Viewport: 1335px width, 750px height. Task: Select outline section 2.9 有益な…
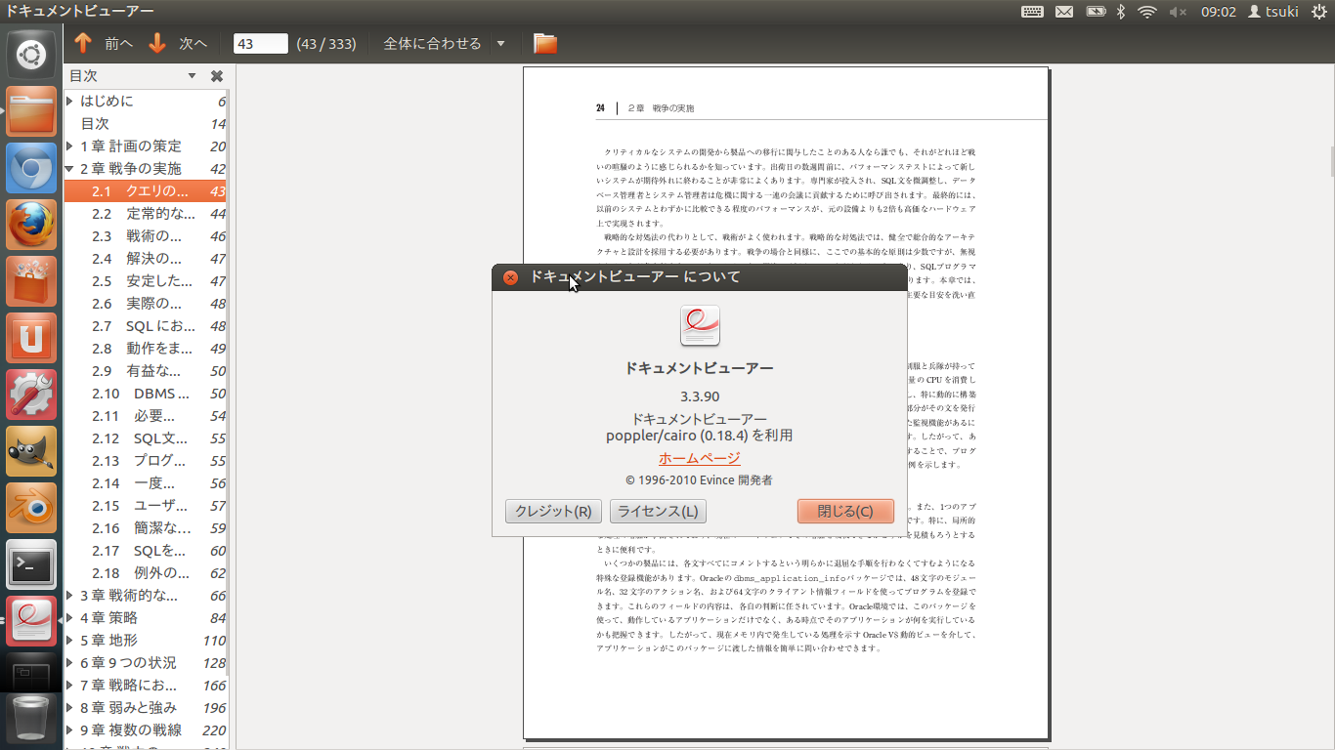click(146, 371)
